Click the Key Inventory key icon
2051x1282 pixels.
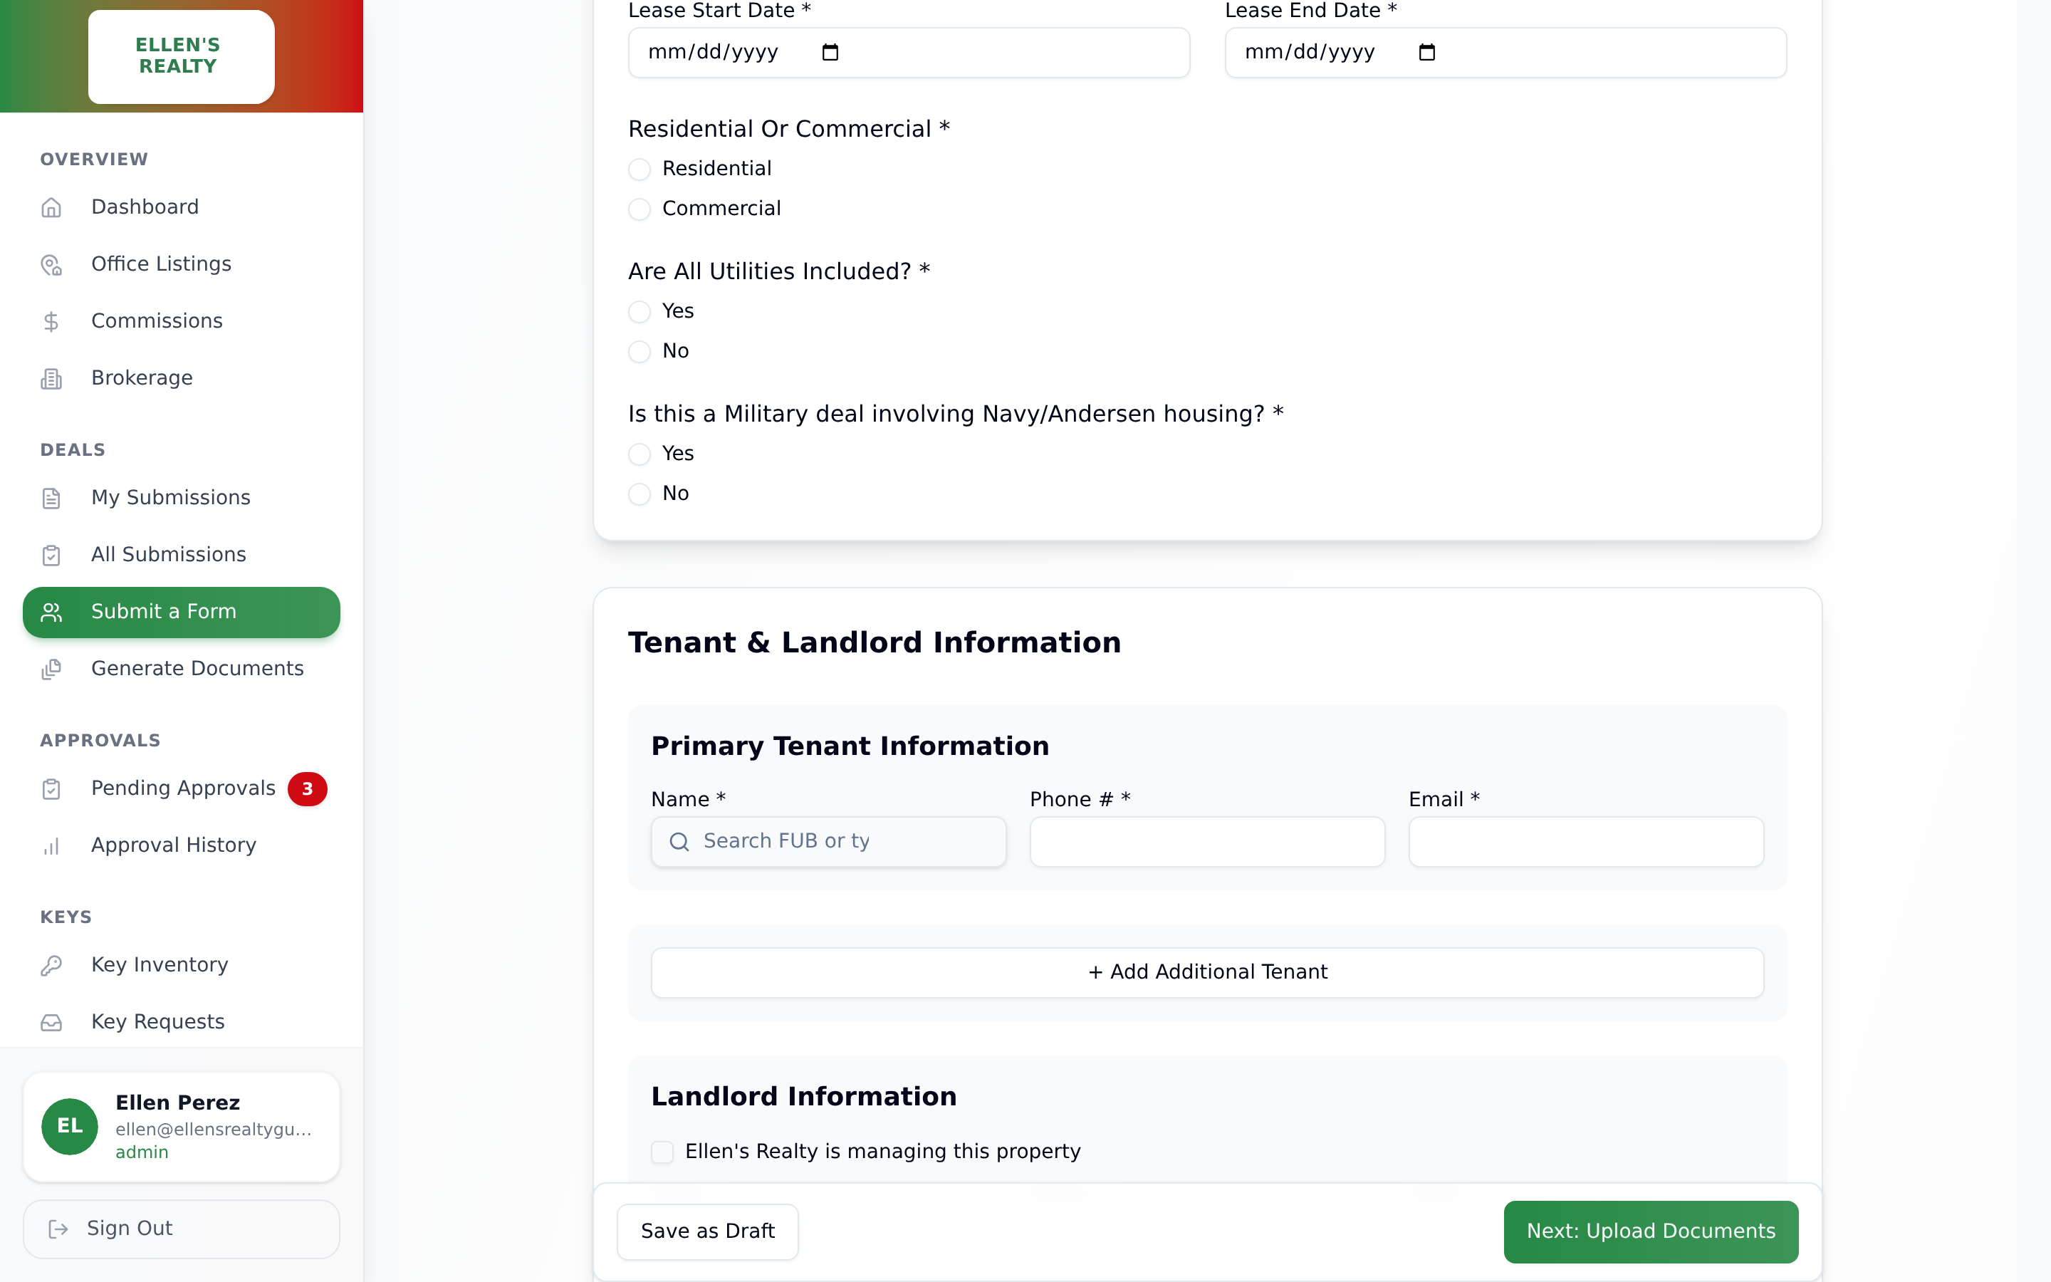(52, 965)
